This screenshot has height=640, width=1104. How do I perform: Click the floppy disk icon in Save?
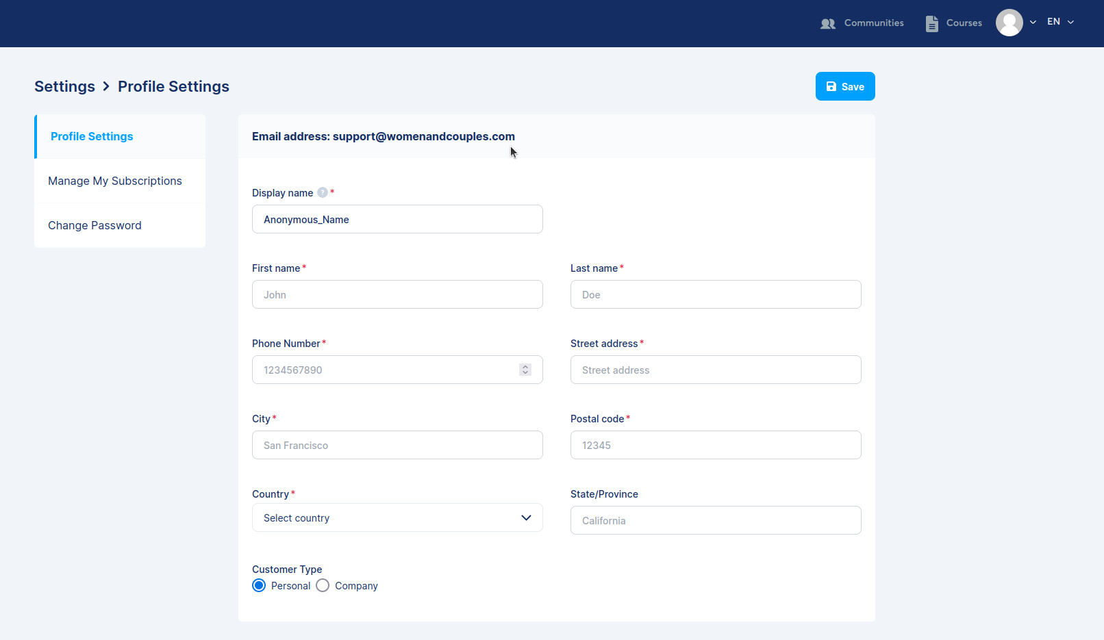point(831,86)
